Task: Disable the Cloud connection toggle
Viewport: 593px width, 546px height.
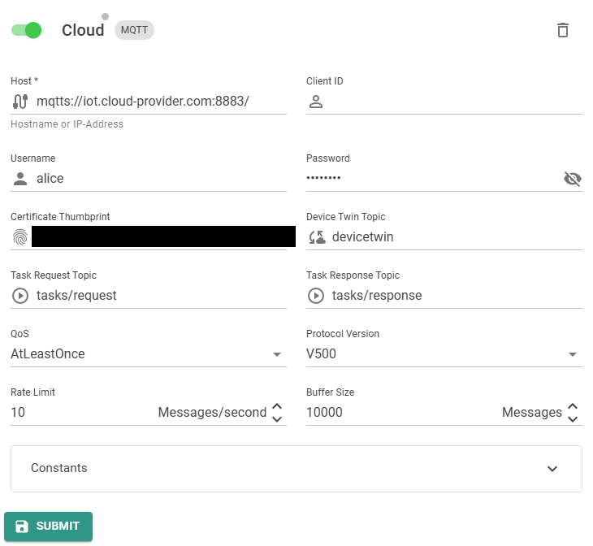Action: pyautogui.click(x=27, y=30)
